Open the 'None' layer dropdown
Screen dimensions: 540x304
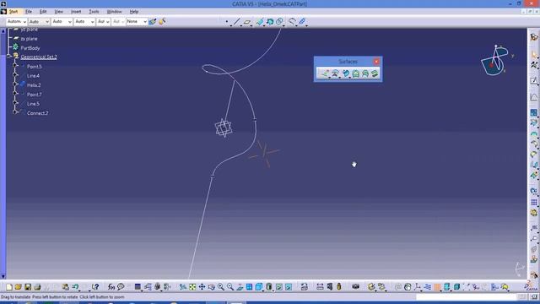[x=137, y=22]
